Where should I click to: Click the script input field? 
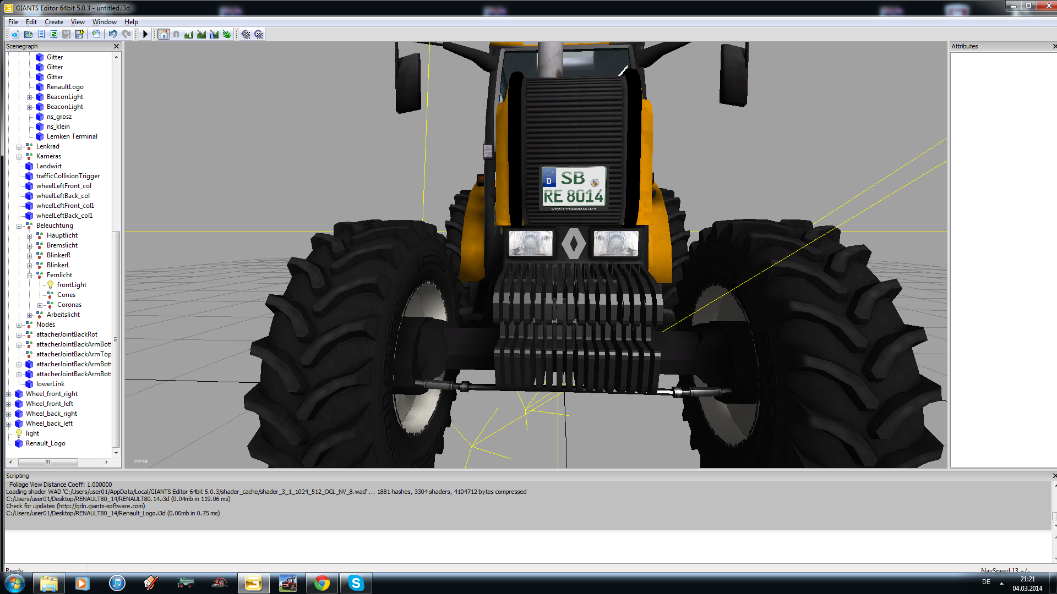click(x=527, y=547)
